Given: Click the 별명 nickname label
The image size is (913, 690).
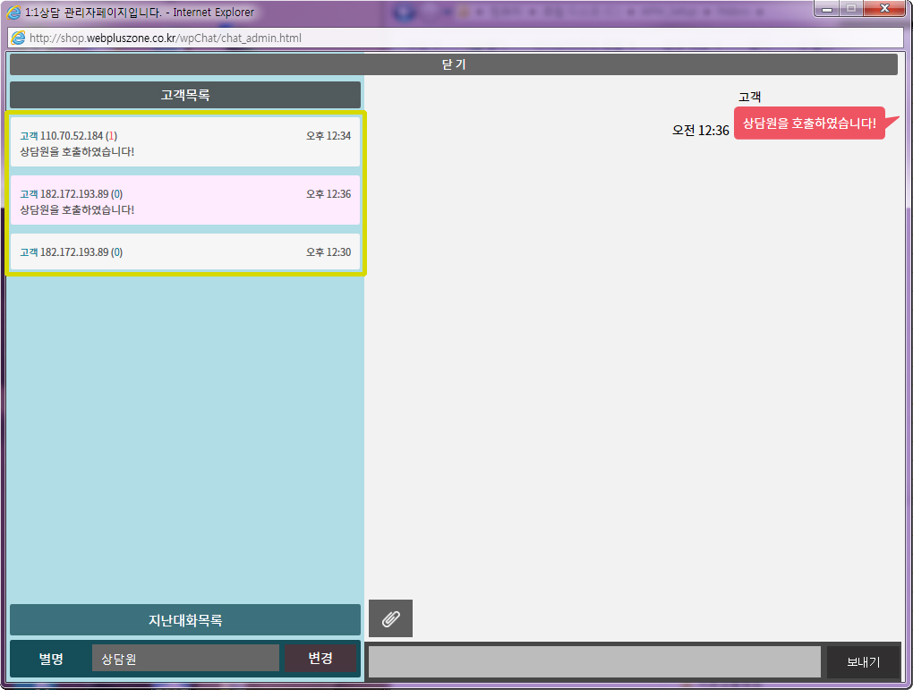Looking at the screenshot, I should (x=51, y=659).
